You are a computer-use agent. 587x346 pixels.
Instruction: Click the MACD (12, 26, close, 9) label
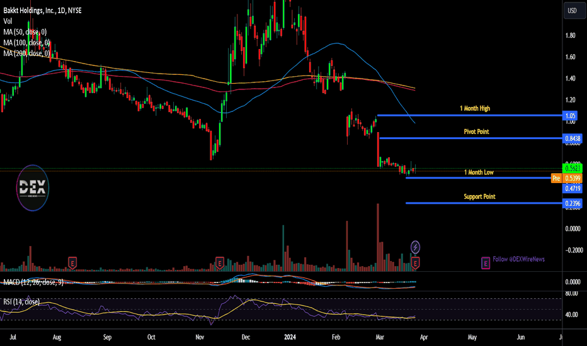pyautogui.click(x=33, y=282)
